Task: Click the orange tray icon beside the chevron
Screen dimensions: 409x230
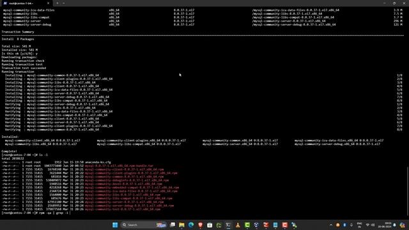Action: 338,225
